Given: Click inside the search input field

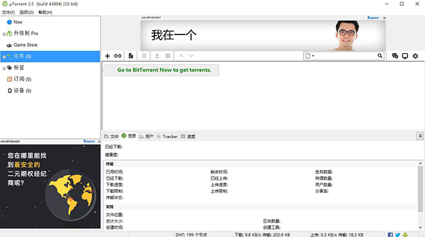Looking at the screenshot, I should (346, 56).
